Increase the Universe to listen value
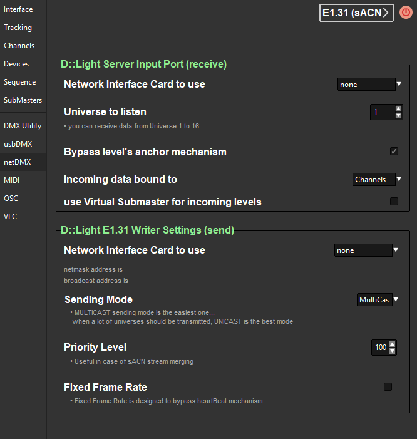 point(398,109)
